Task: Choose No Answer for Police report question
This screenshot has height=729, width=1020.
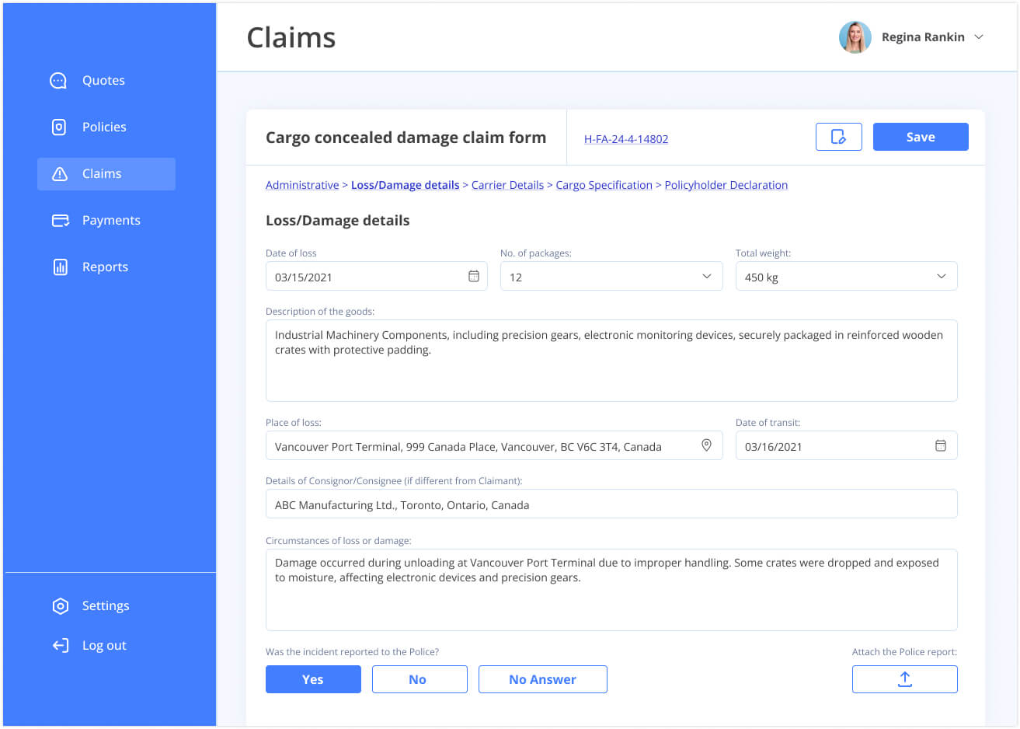Action: [542, 679]
